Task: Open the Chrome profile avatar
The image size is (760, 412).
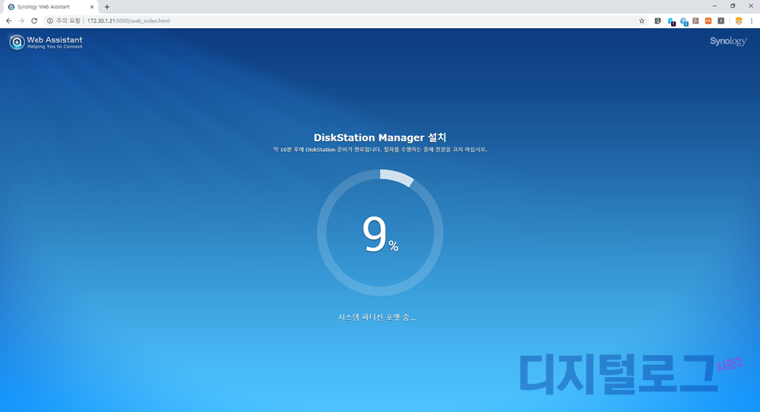Action: [739, 21]
